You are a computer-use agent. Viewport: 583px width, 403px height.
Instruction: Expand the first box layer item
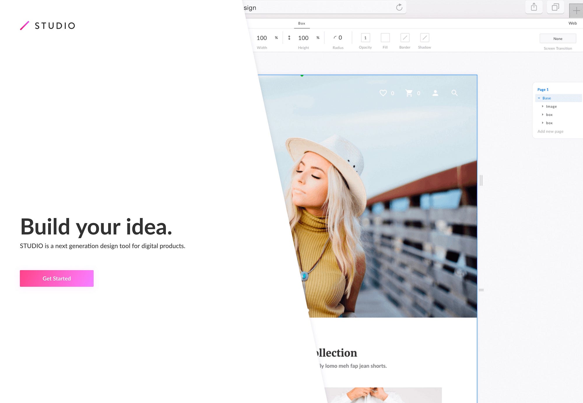point(542,114)
